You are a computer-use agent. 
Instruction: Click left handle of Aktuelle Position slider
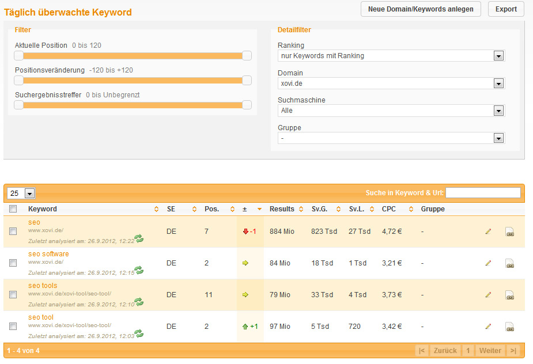18,56
